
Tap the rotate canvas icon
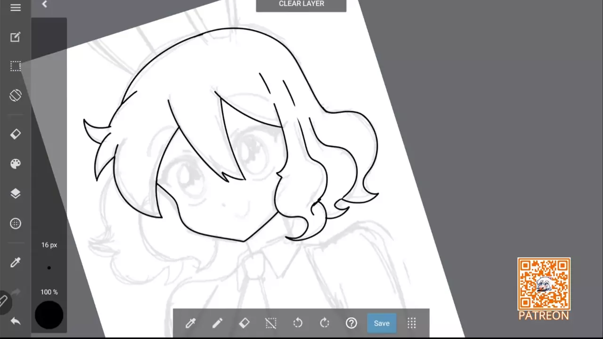point(16,95)
